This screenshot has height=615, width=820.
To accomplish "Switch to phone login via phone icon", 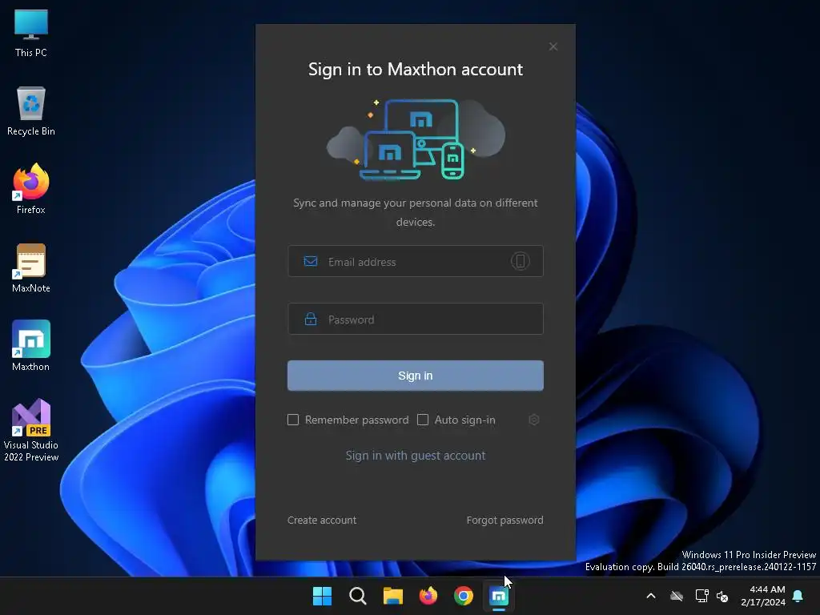I will 520,261.
